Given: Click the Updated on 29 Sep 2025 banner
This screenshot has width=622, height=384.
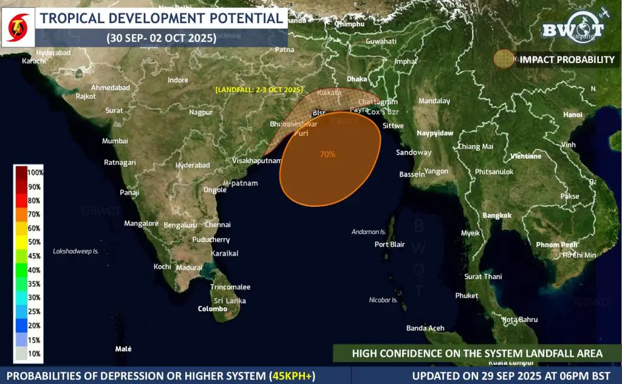Looking at the screenshot, I should tap(513, 376).
